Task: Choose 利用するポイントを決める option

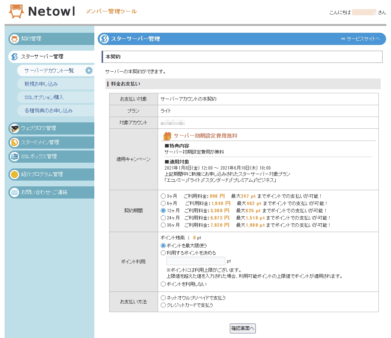Action: pos(163,253)
